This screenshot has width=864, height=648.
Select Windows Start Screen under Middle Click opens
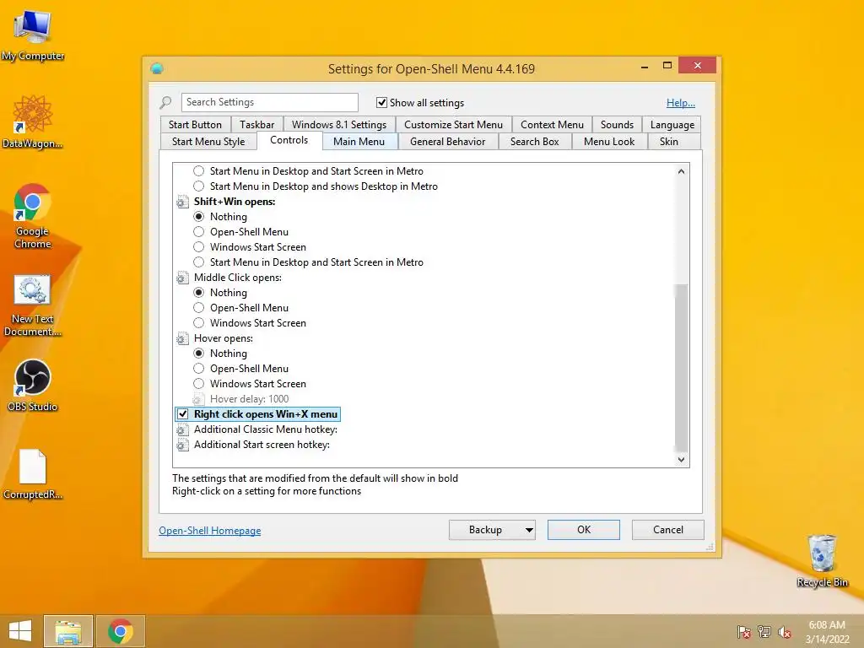point(199,323)
